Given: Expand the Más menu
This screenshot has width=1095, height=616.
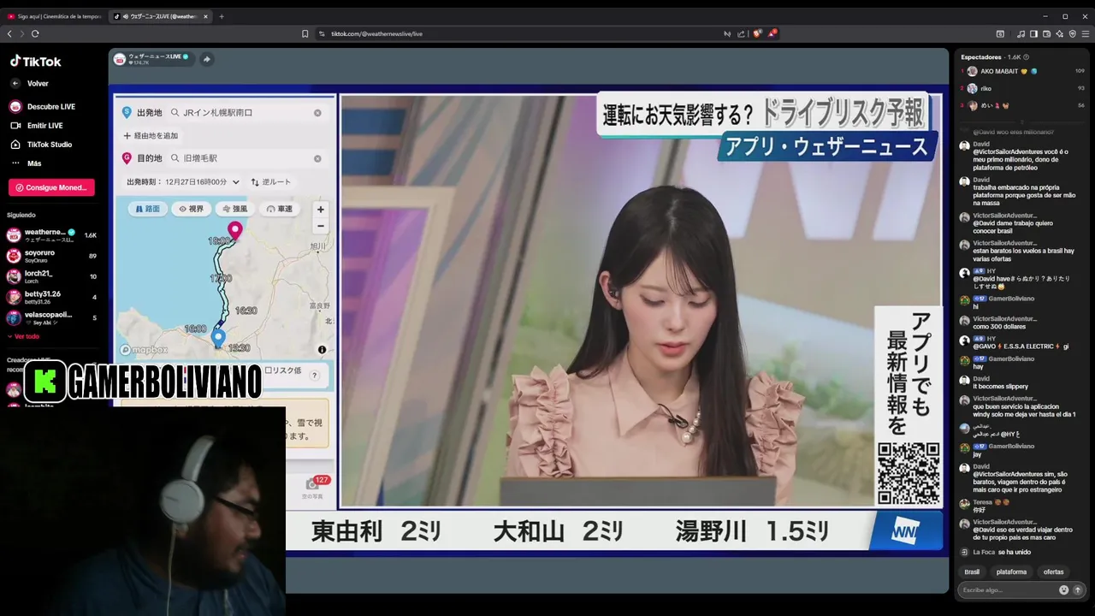Looking at the screenshot, I should pyautogui.click(x=26, y=163).
